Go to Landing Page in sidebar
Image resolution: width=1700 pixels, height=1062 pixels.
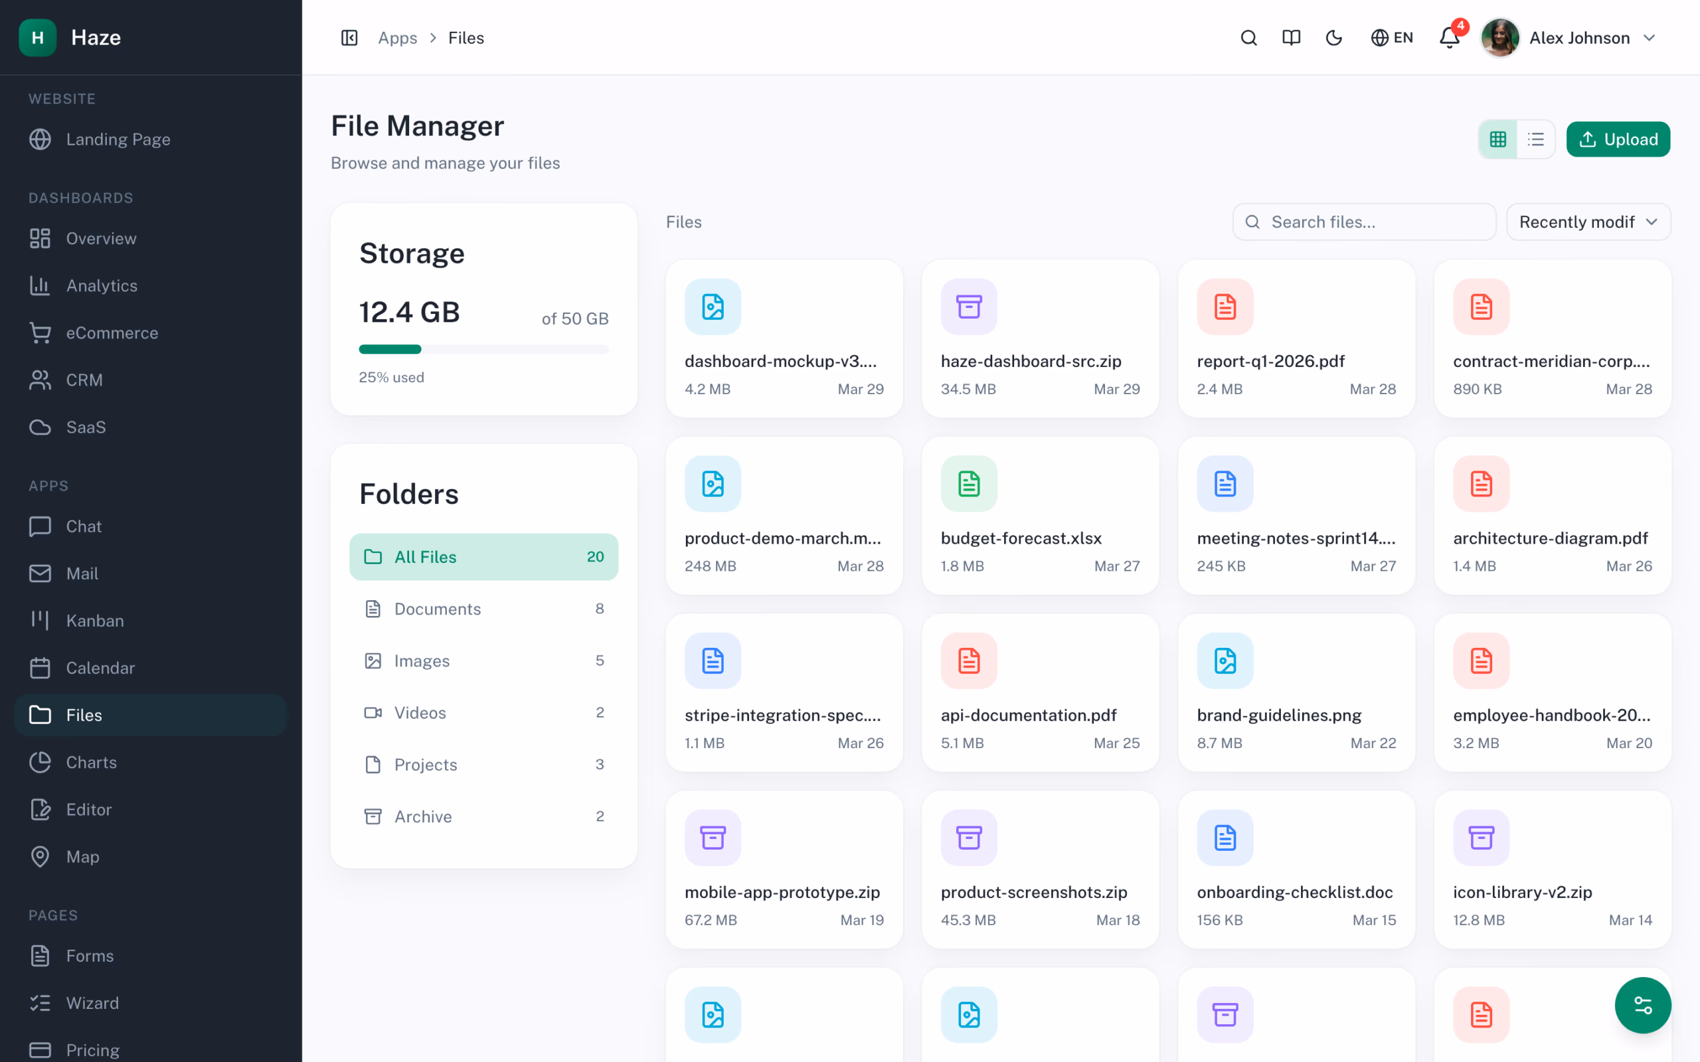151,139
